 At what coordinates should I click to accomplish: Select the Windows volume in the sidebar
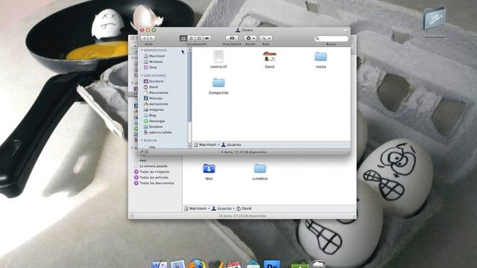pos(154,62)
